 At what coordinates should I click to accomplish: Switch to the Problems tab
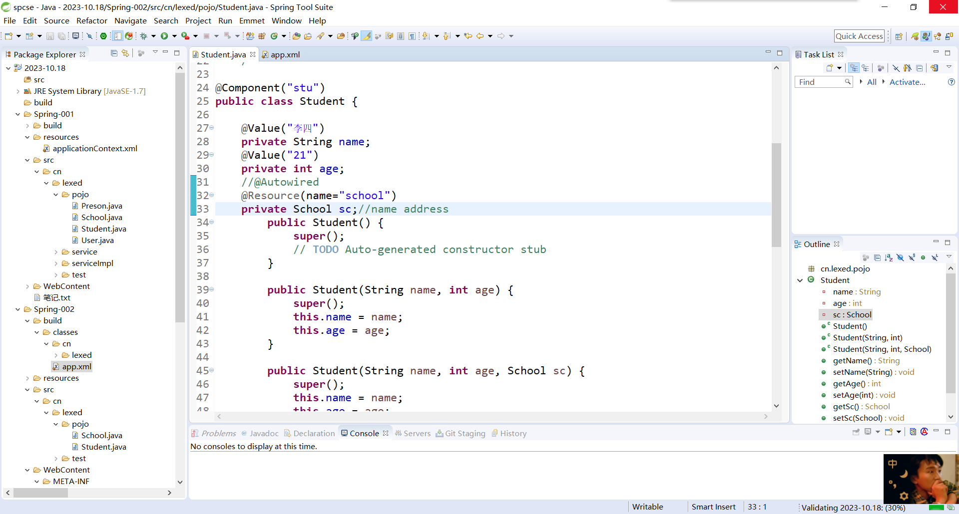[x=214, y=433]
